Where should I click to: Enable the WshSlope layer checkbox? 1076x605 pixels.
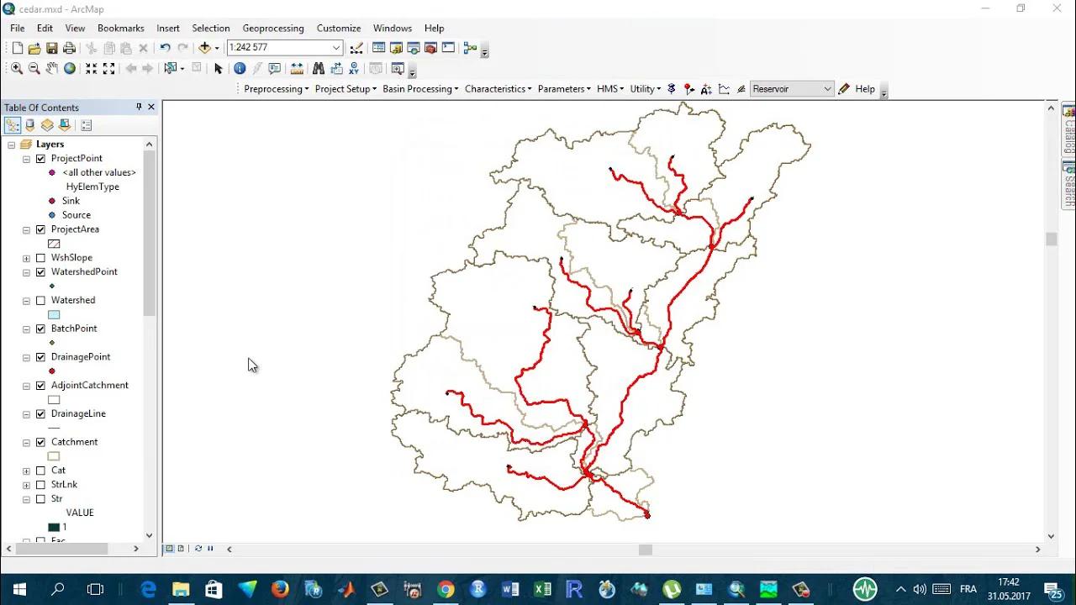click(x=40, y=258)
